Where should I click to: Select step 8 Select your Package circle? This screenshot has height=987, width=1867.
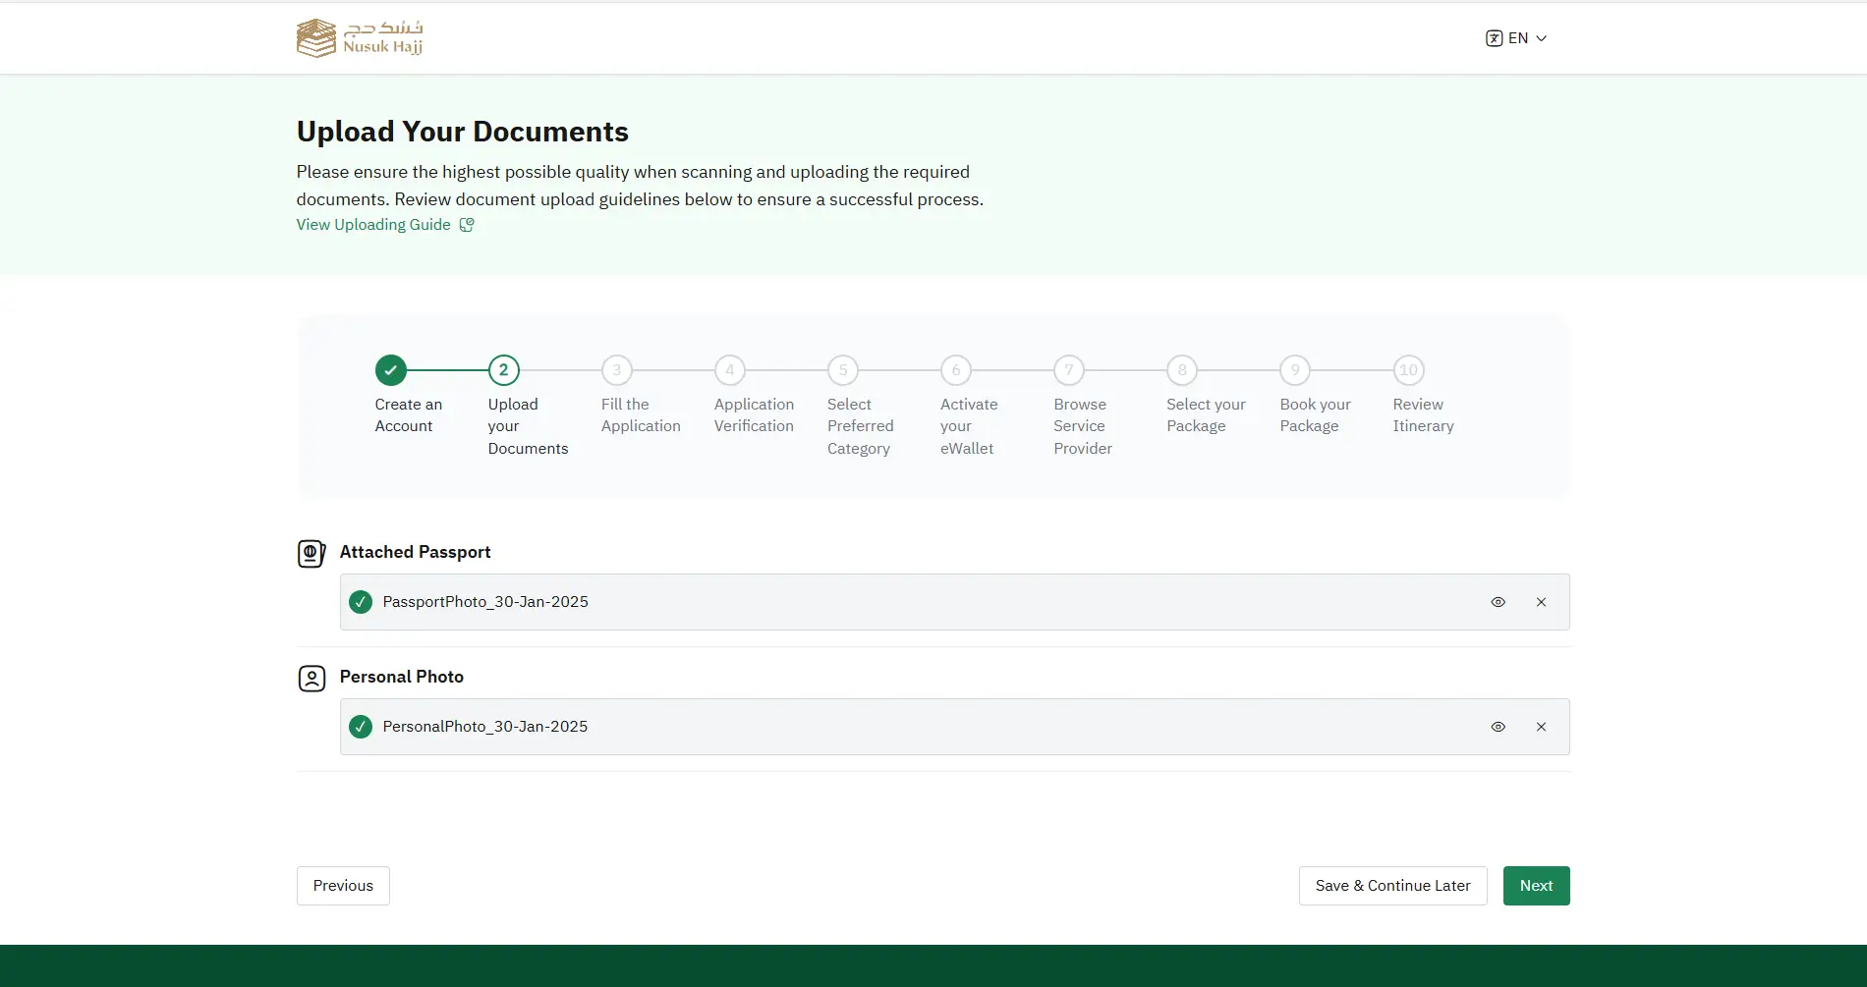coord(1182,370)
